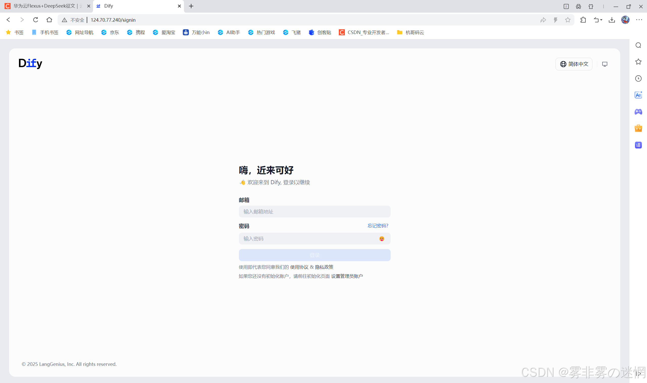Viewport: 647px width, 383px height.
Task: Open the 简体中文 language dropdown
Action: click(x=574, y=64)
